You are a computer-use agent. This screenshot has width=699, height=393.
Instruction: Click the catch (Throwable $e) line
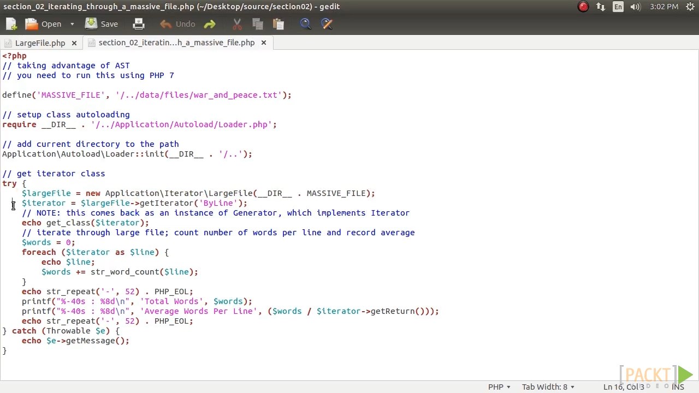(x=61, y=331)
